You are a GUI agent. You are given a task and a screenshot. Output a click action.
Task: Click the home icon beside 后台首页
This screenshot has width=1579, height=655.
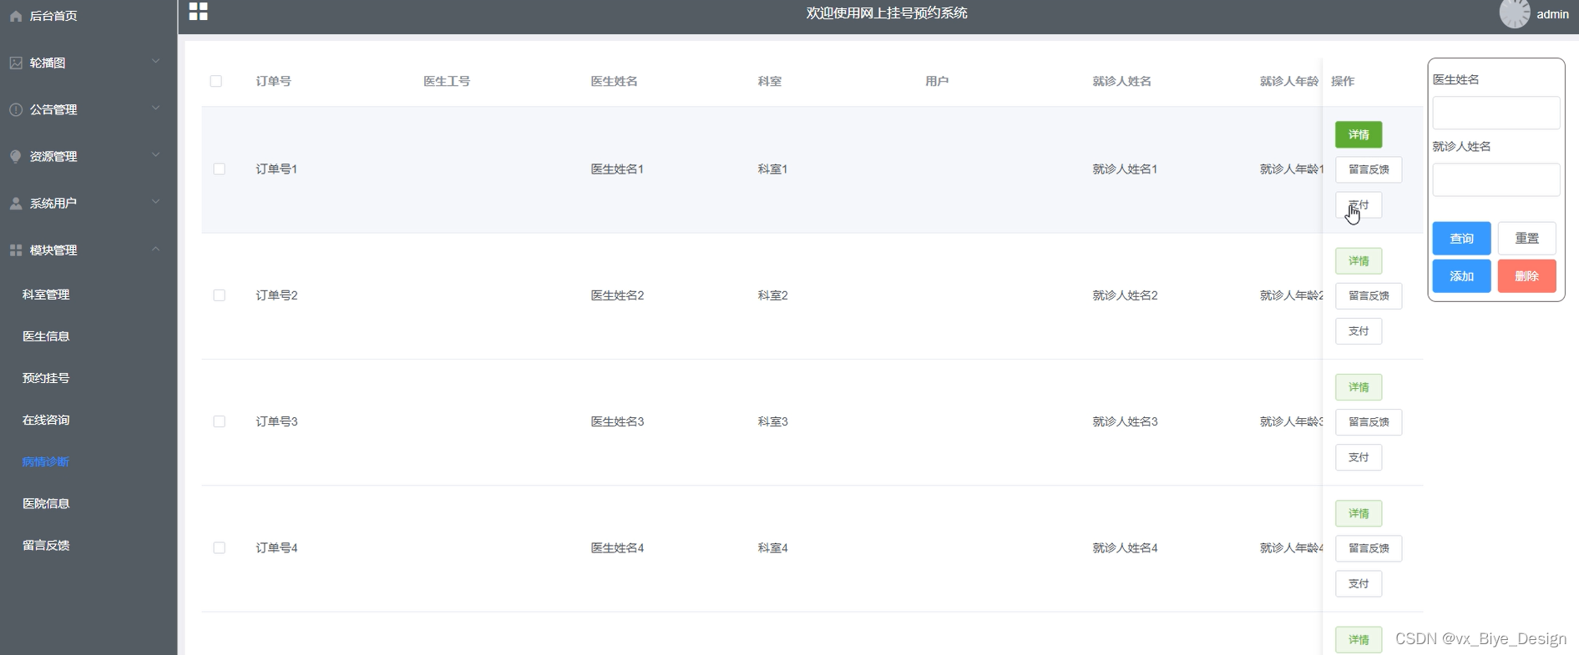coord(15,16)
